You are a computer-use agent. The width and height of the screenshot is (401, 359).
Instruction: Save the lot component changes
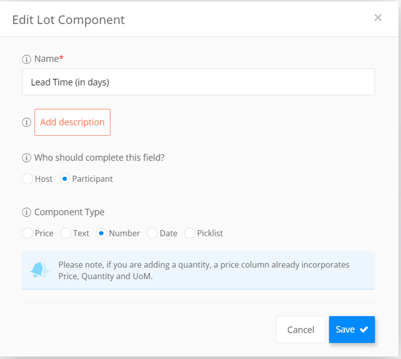(x=352, y=330)
